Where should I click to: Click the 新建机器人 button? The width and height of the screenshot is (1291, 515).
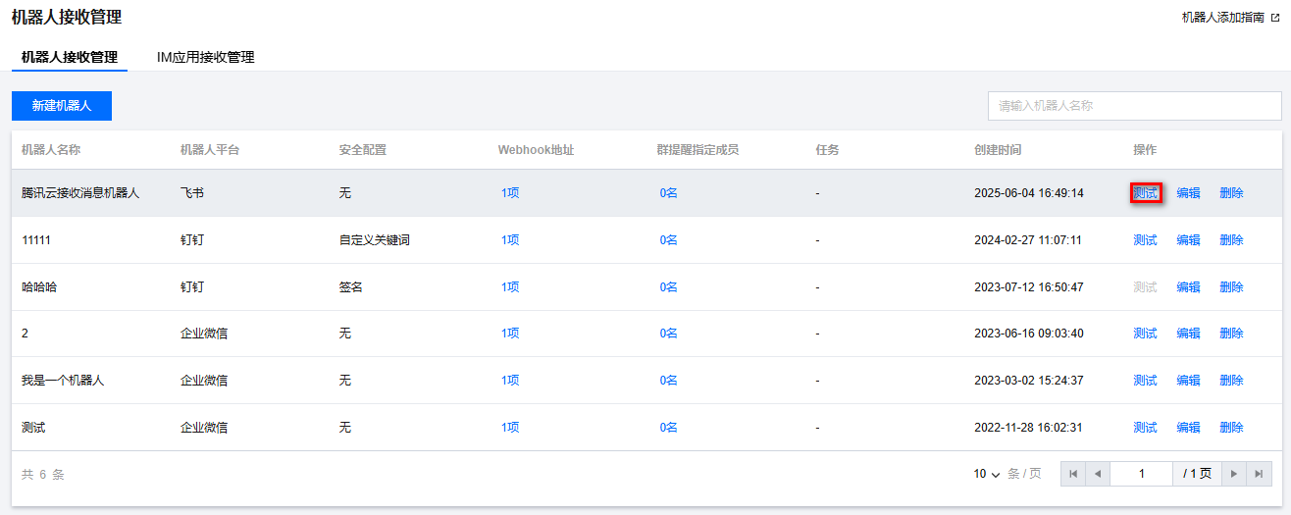62,106
